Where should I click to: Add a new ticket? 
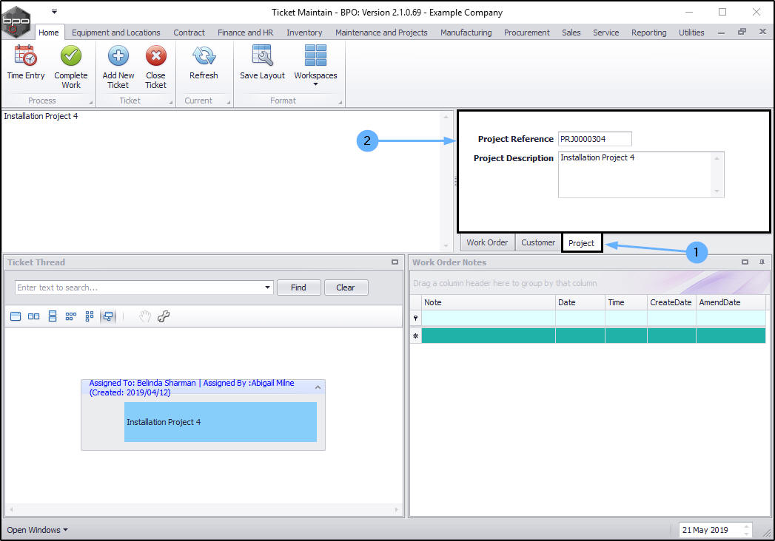(118, 67)
